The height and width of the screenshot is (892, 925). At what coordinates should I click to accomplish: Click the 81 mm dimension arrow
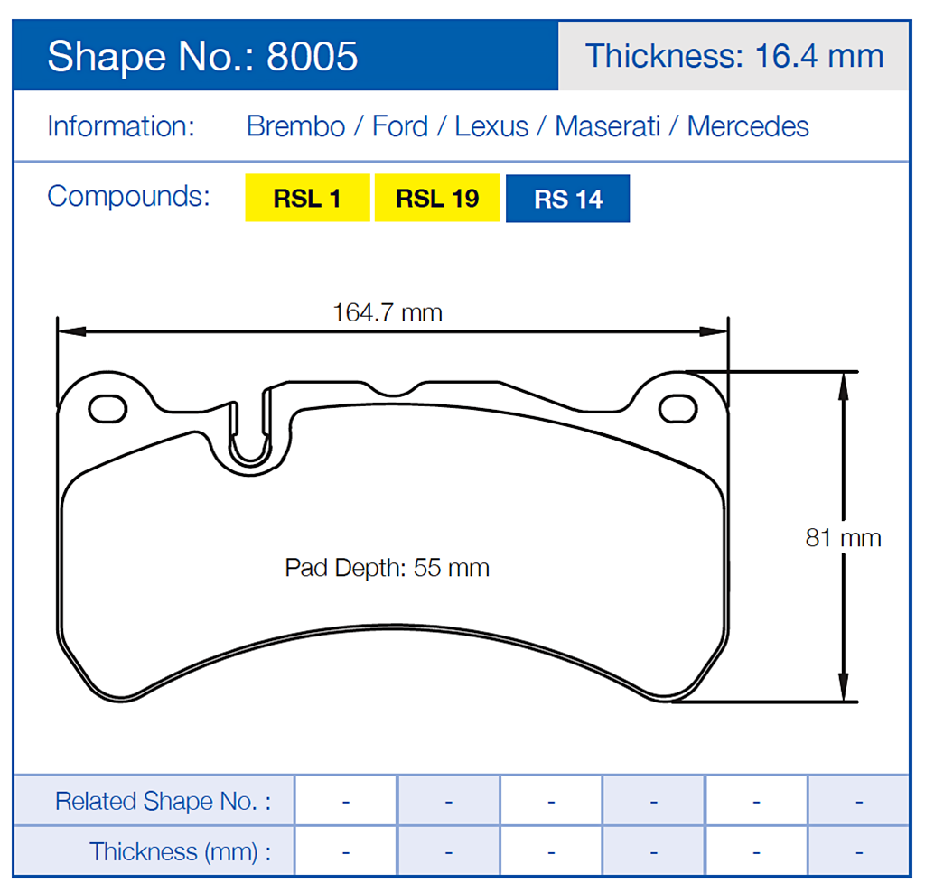[844, 535]
